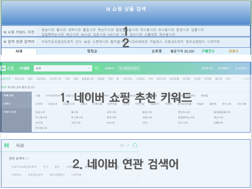
Task: Close the 연관 검색어 box with the X
Action: [132, 158]
